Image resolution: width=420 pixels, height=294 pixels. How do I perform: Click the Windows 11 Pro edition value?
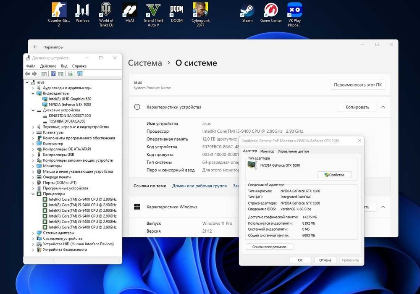click(217, 223)
